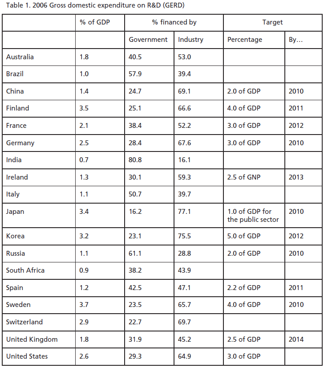Select the 'Australia' row label
Screen dimensions: 324x368
point(20,57)
